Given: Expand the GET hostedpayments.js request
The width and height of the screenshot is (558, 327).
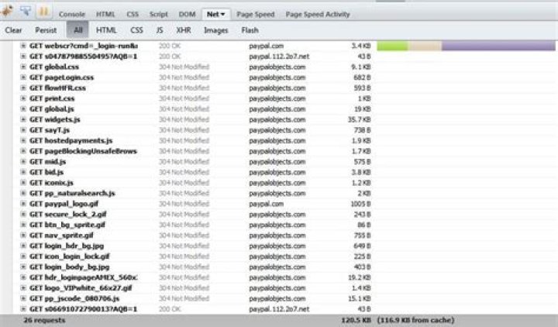Looking at the screenshot, I should 23,140.
